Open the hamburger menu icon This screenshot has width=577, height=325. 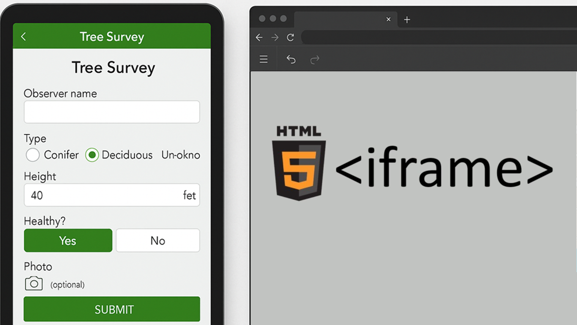pos(264,59)
